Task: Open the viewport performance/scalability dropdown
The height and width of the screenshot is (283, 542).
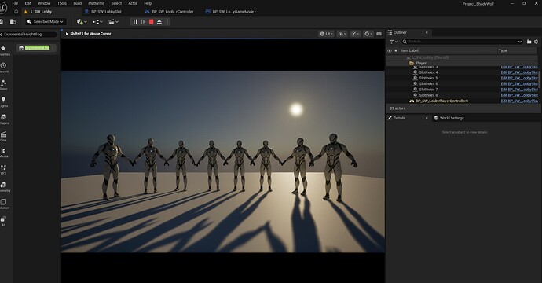Action: (355, 34)
